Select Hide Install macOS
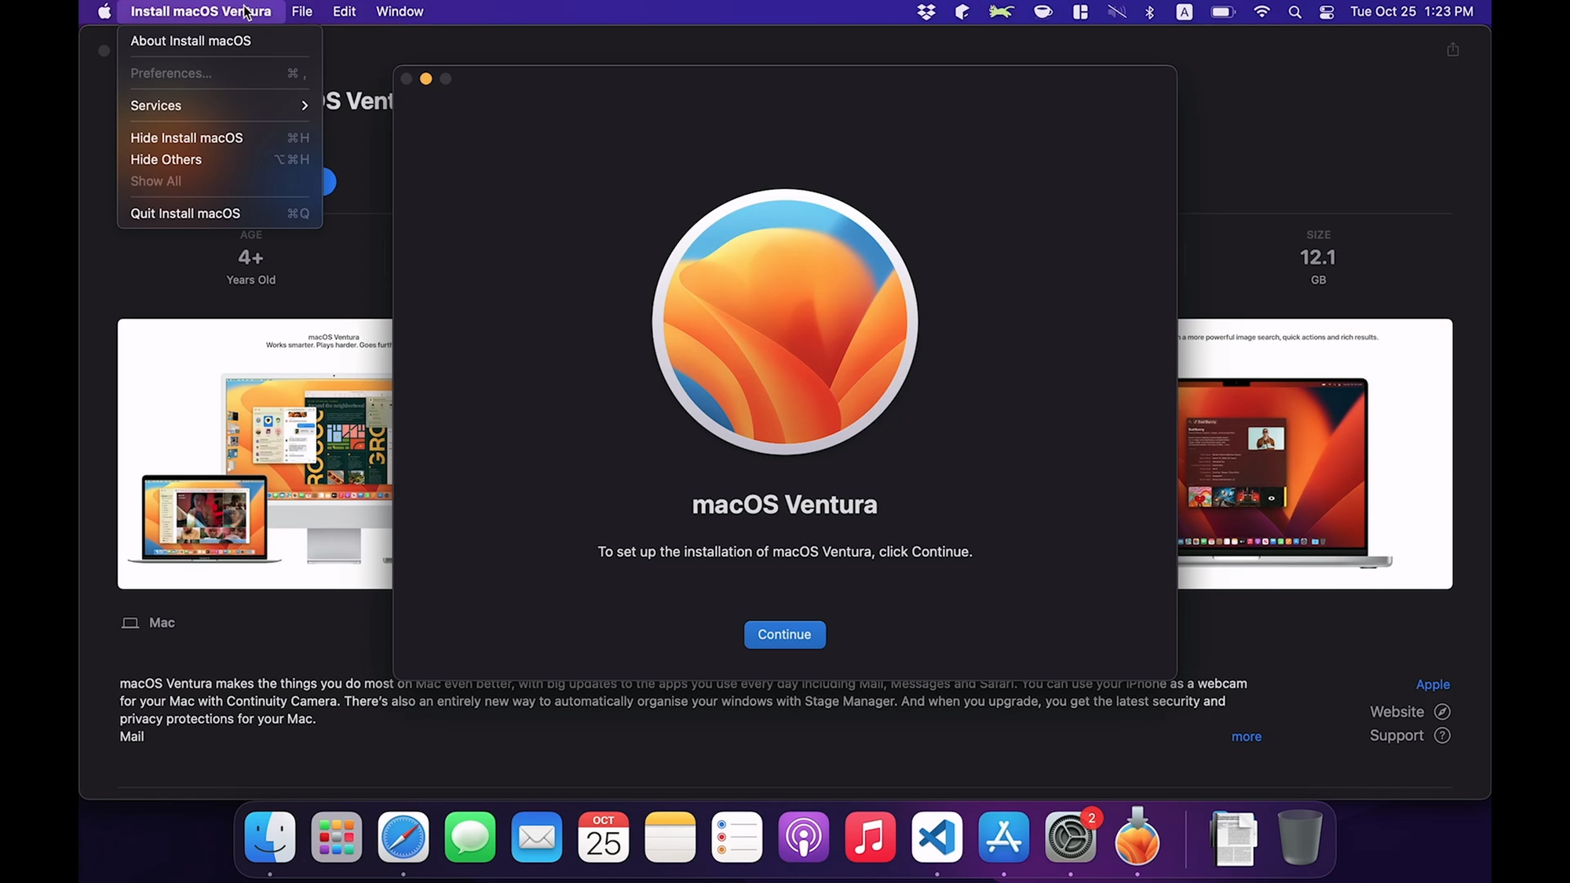Screen dimensions: 1570x883 [x=219, y=138]
